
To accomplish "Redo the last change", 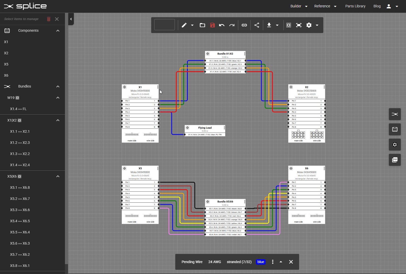I will (232, 25).
